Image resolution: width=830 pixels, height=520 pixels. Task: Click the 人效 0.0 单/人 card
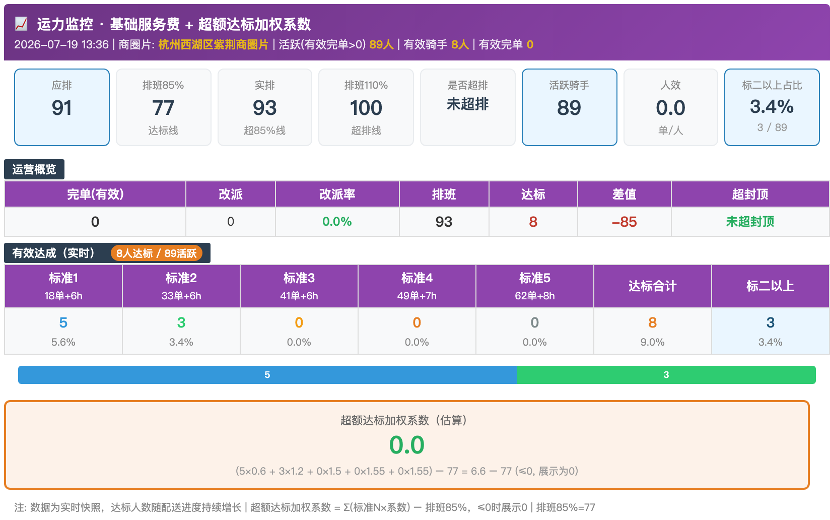coord(671,107)
